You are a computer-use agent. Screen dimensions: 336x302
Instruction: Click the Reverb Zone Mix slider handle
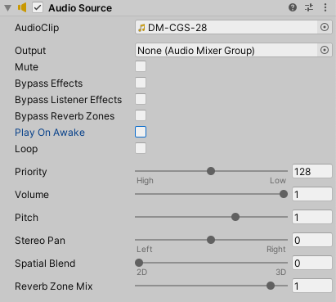pos(271,286)
